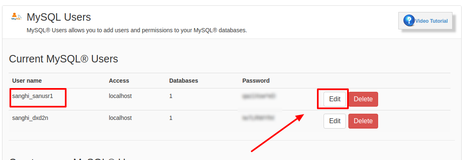Edit the sanghi_sanusr1 user
The height and width of the screenshot is (160, 462).
pos(335,99)
